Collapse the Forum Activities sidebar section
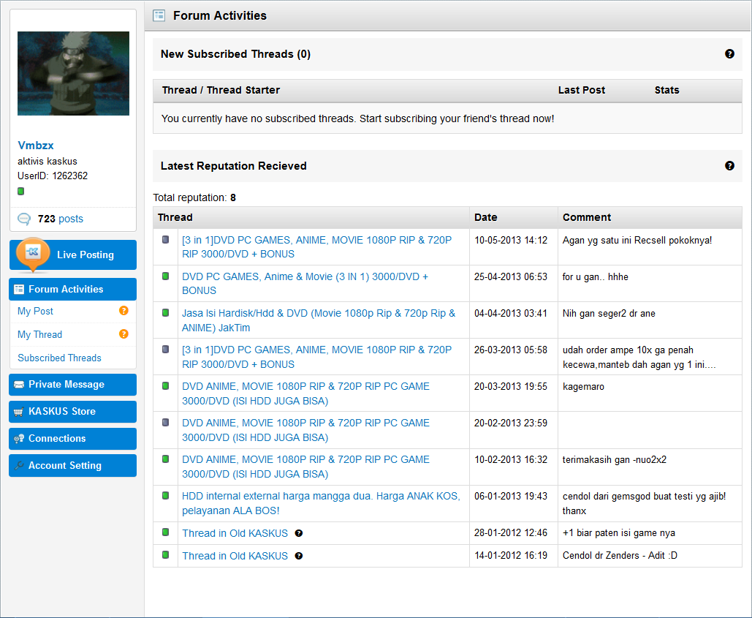 pyautogui.click(x=73, y=289)
